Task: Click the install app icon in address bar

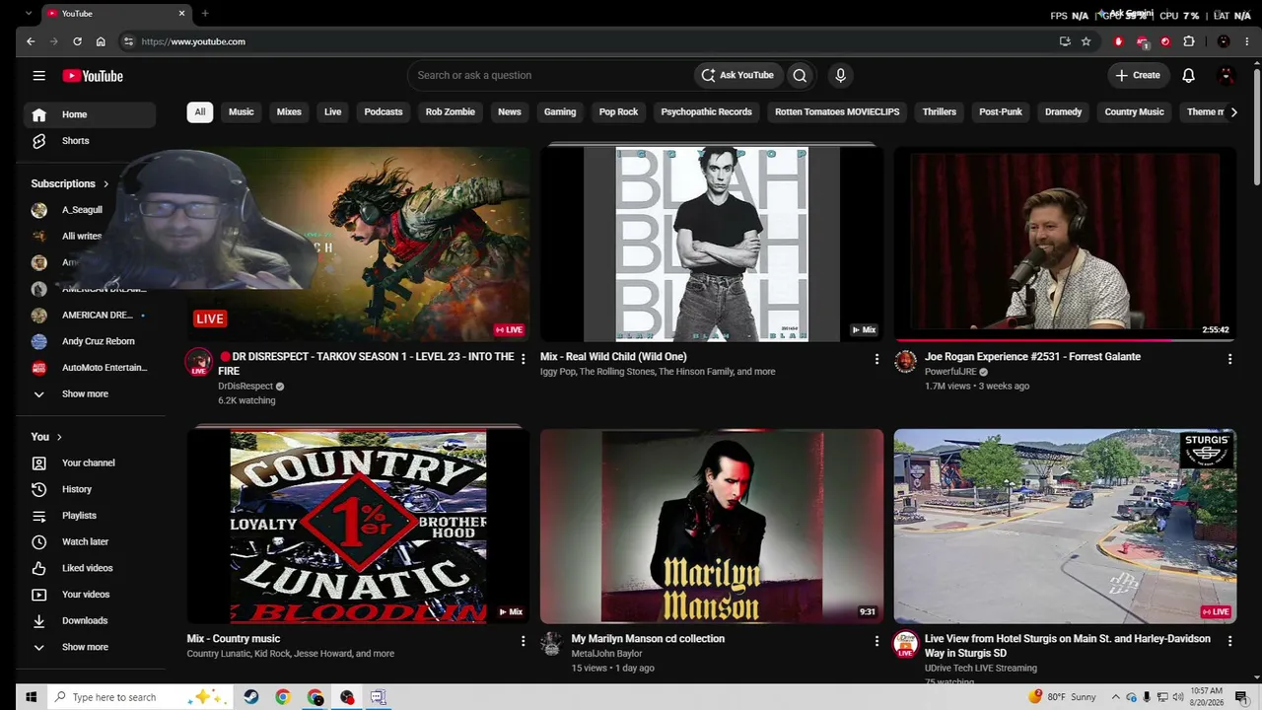Action: click(x=1065, y=41)
